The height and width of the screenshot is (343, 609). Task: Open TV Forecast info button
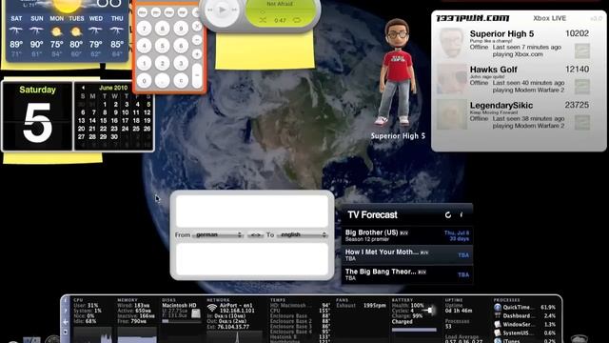pos(462,214)
